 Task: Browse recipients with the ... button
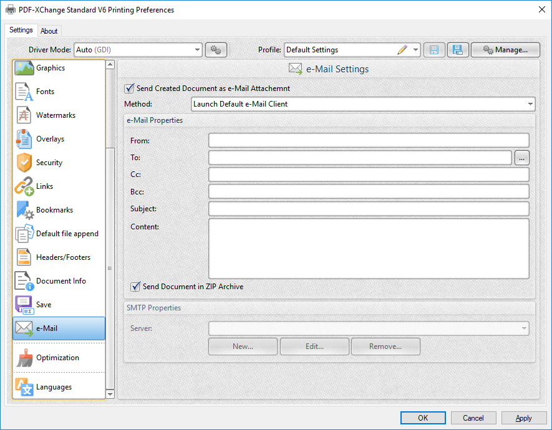click(521, 158)
